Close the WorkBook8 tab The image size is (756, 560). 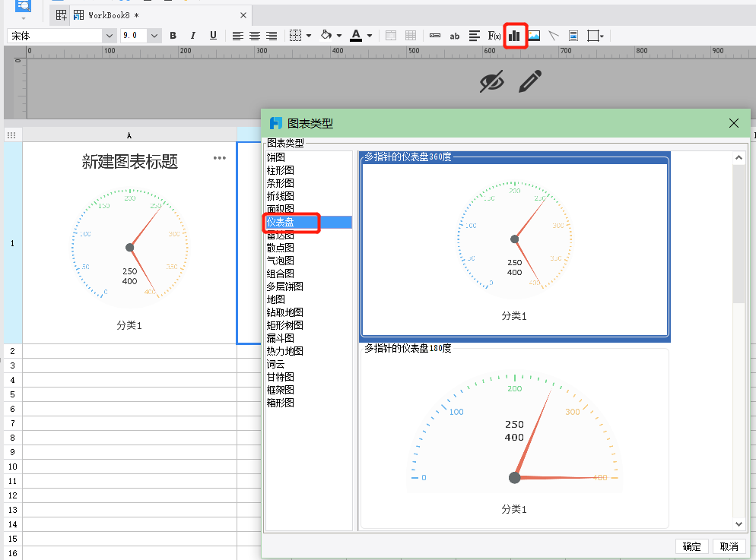[243, 15]
